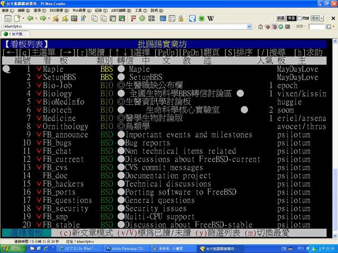Click the globe web icon
The width and height of the screenshot is (338, 253).
point(280,27)
